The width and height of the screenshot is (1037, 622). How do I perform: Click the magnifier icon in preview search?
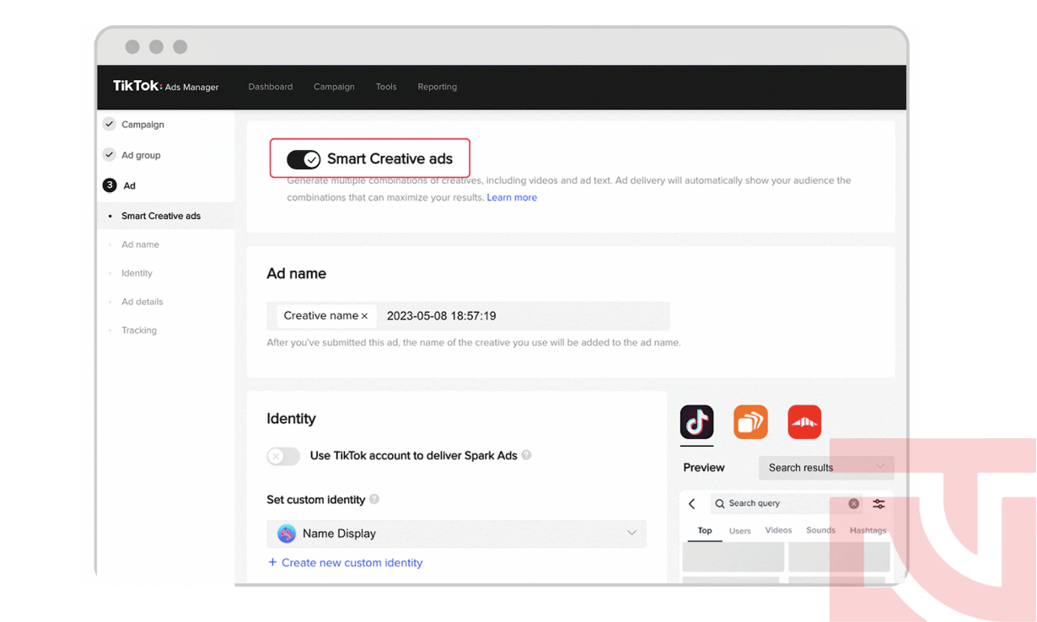(720, 503)
